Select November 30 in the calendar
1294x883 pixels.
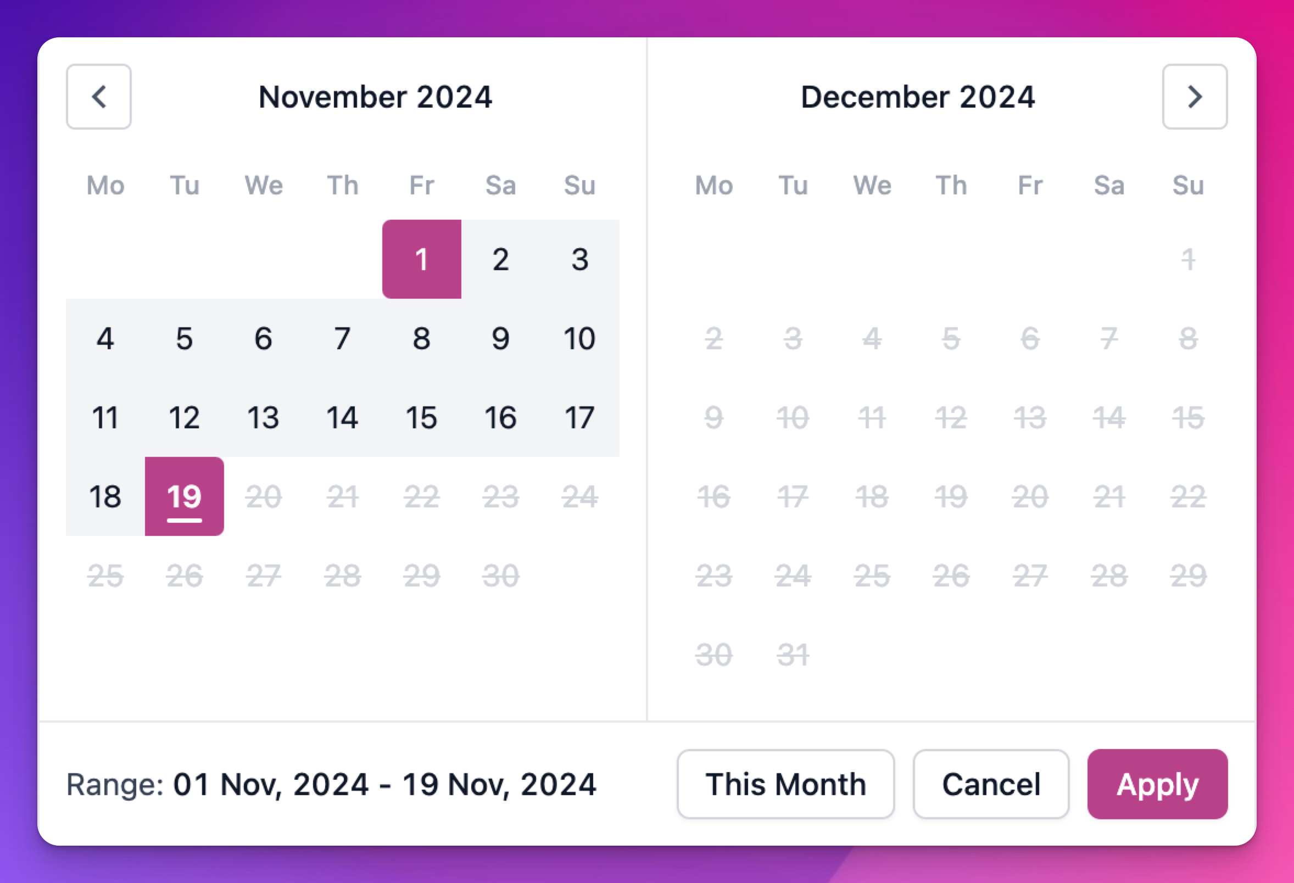click(500, 576)
